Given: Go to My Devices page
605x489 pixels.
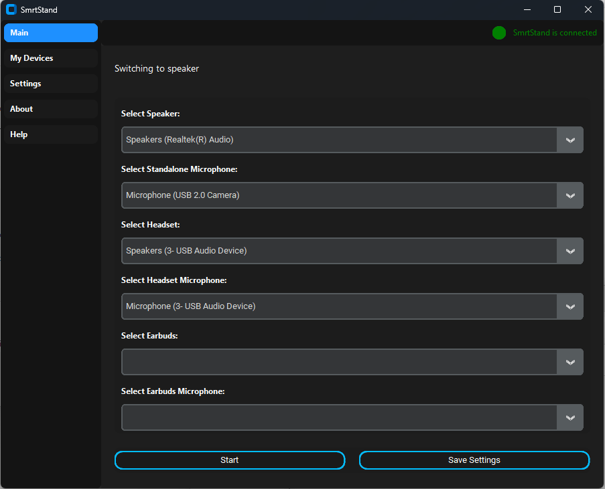Looking at the screenshot, I should click(51, 58).
